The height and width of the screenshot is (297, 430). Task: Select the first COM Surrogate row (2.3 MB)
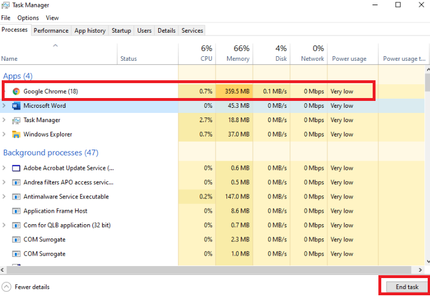click(212, 240)
